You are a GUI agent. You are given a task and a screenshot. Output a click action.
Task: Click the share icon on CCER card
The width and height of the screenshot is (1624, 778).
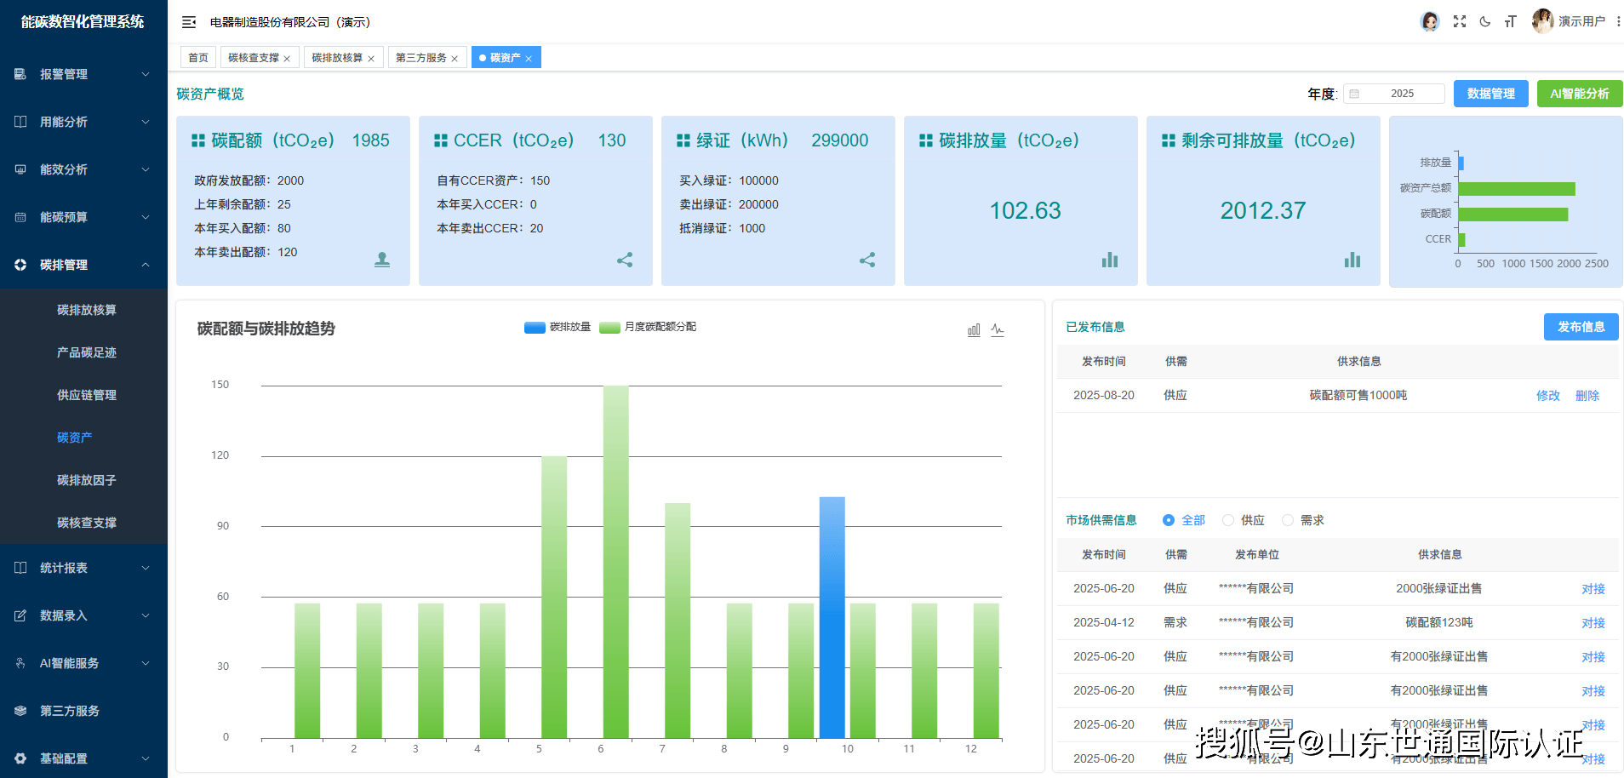click(x=625, y=260)
